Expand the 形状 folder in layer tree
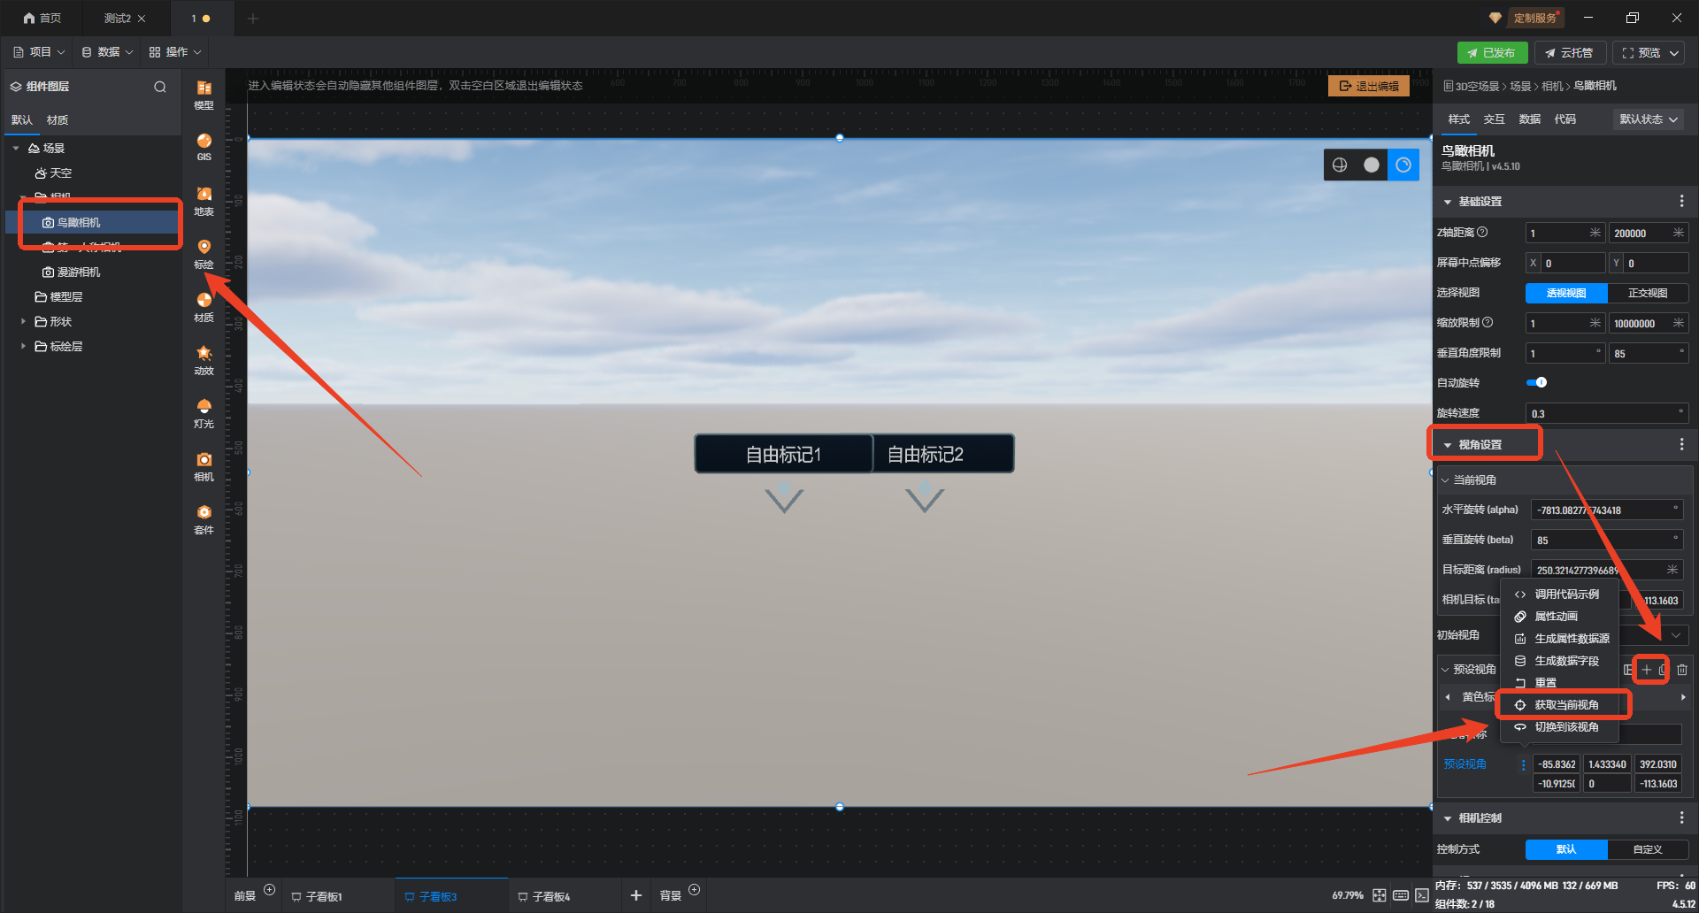Image resolution: width=1699 pixels, height=913 pixels. click(x=23, y=321)
